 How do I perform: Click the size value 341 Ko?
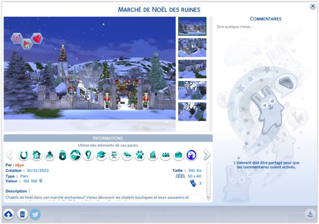pos(195,171)
